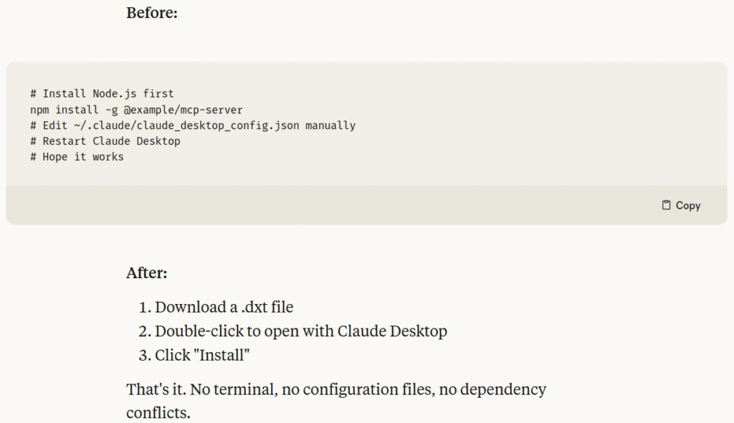The width and height of the screenshot is (734, 423).
Task: Click the word "manually" in the code
Action: tap(330, 125)
